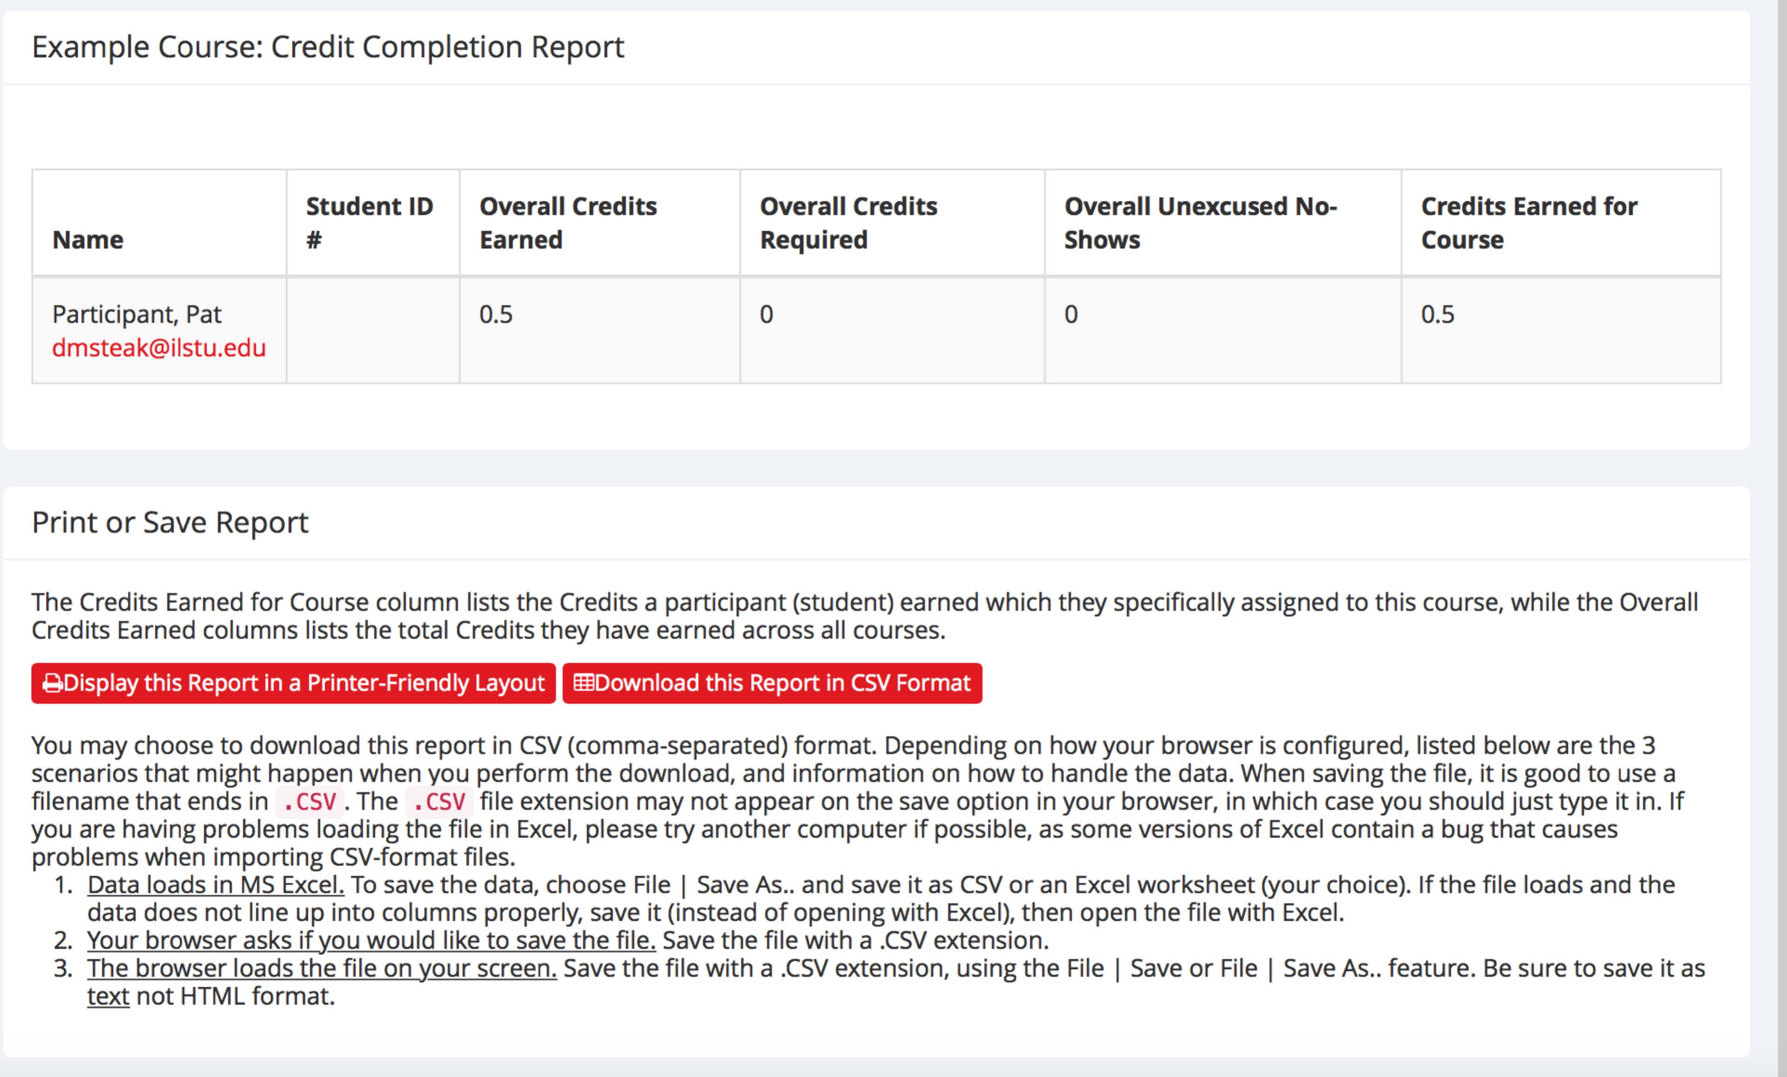Click the Overall Credits Earned header

tap(568, 223)
